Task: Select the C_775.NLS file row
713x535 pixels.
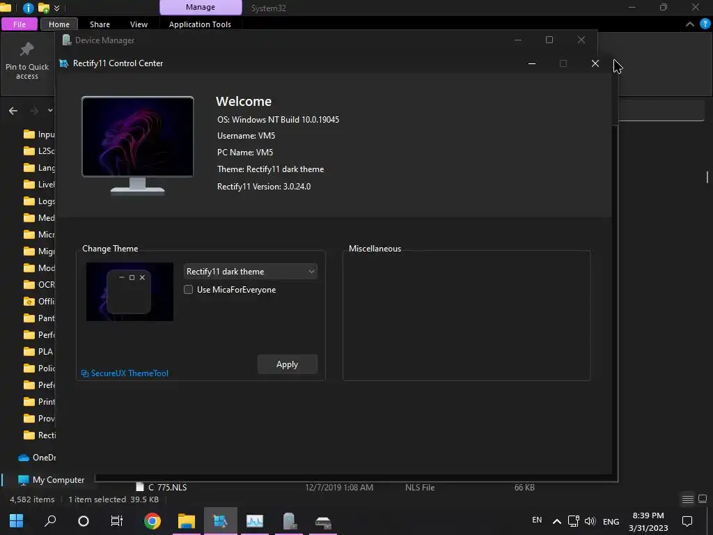Action: (336, 487)
